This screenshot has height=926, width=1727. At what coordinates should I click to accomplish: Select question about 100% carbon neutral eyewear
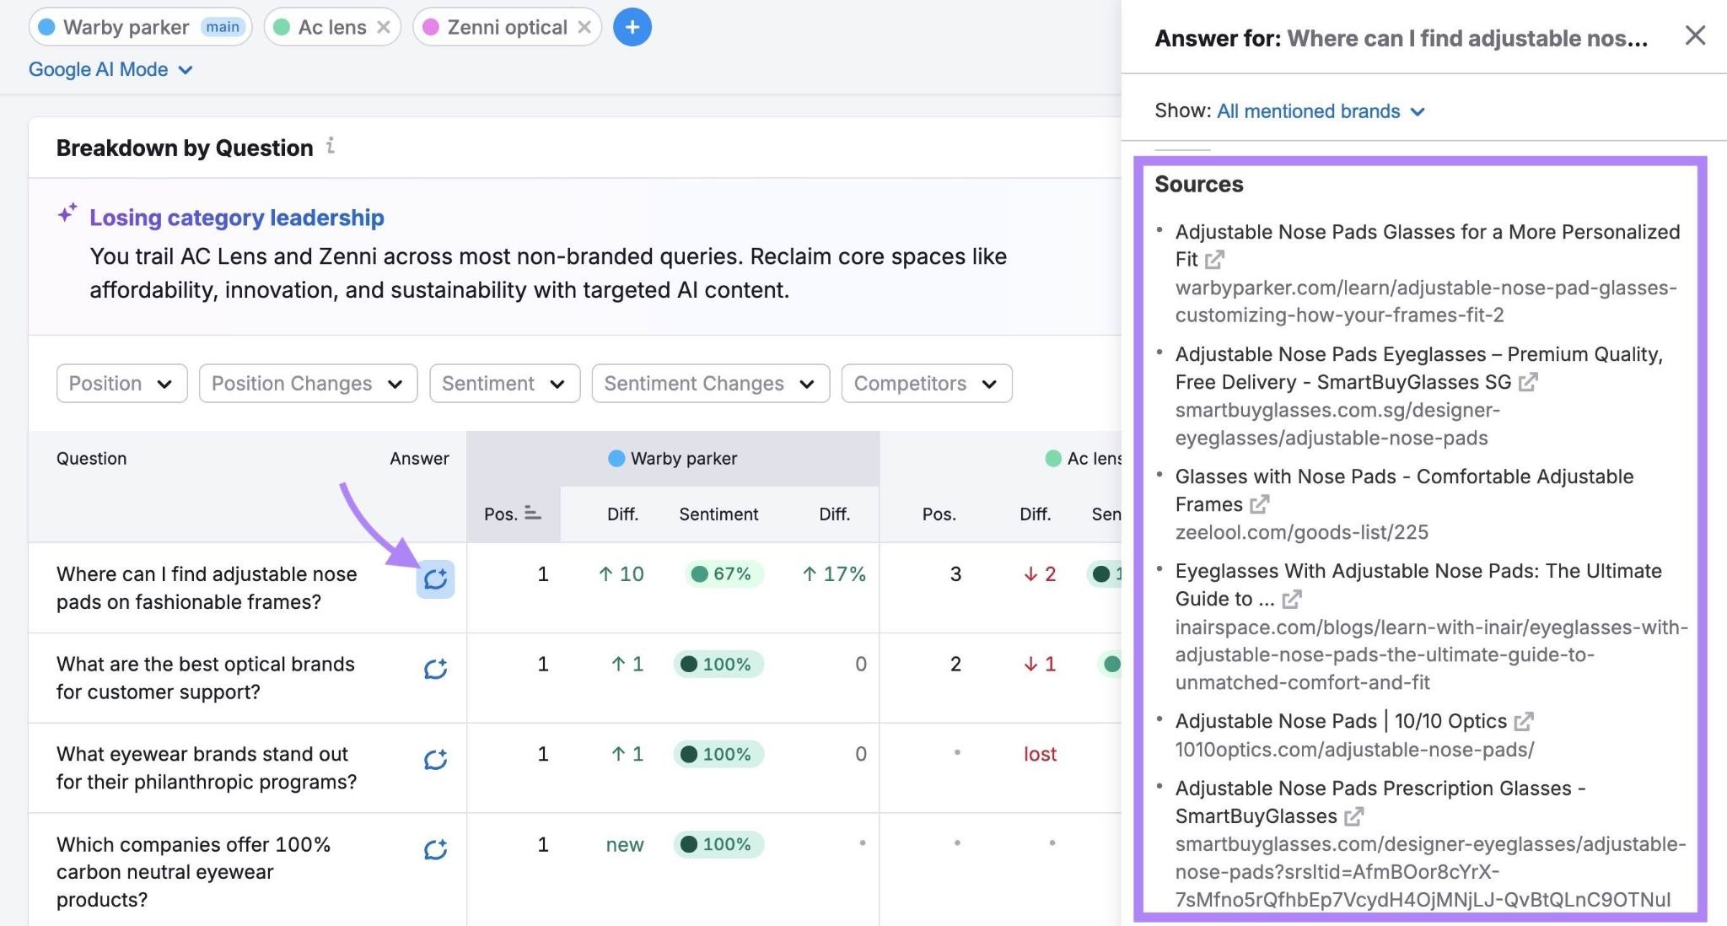(193, 872)
